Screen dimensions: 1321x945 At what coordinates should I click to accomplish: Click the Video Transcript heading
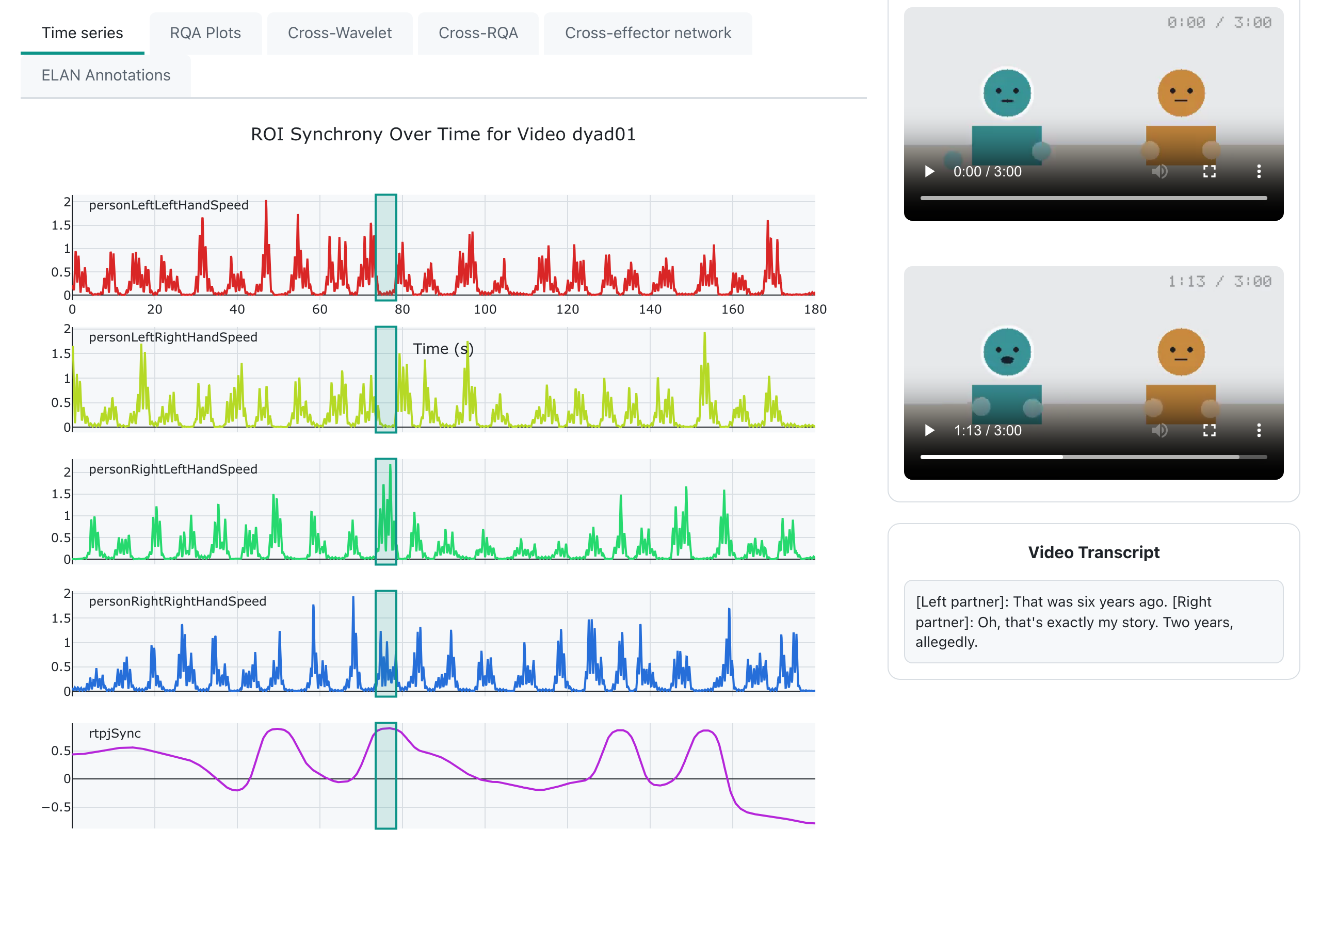[x=1093, y=553]
